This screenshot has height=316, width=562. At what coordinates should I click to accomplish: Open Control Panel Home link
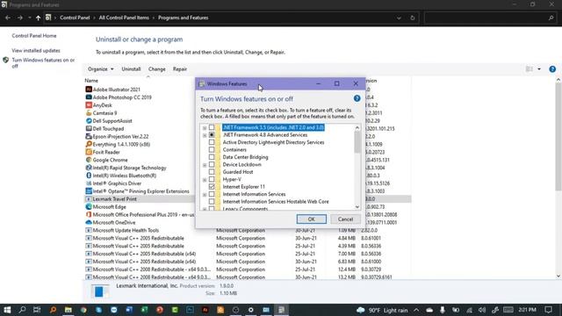click(34, 36)
